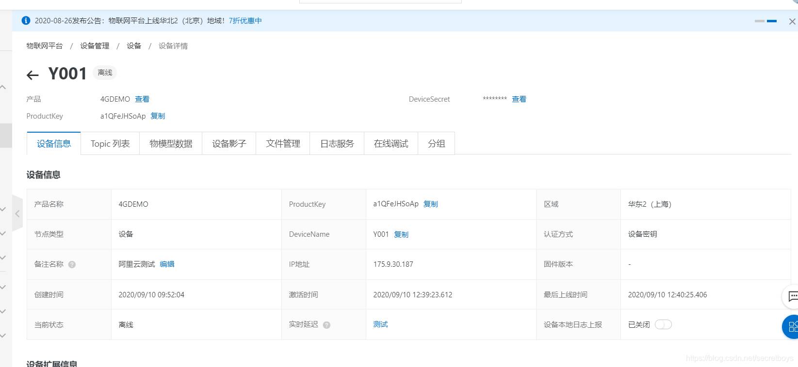Click the 创建时间 value 2020/09/10 09:52:04
This screenshot has width=798, height=367.
[x=151, y=294]
